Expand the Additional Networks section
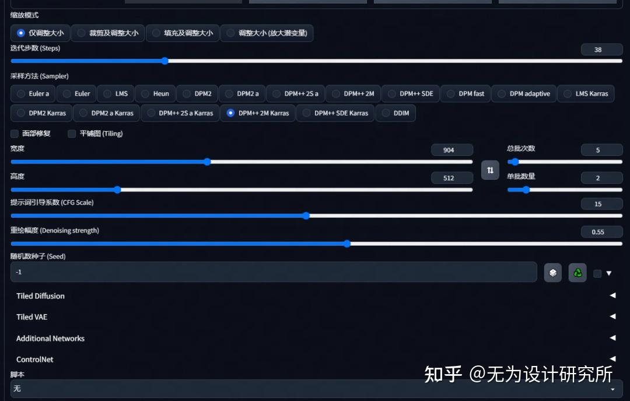Screen dimensions: 630x401 pos(315,338)
